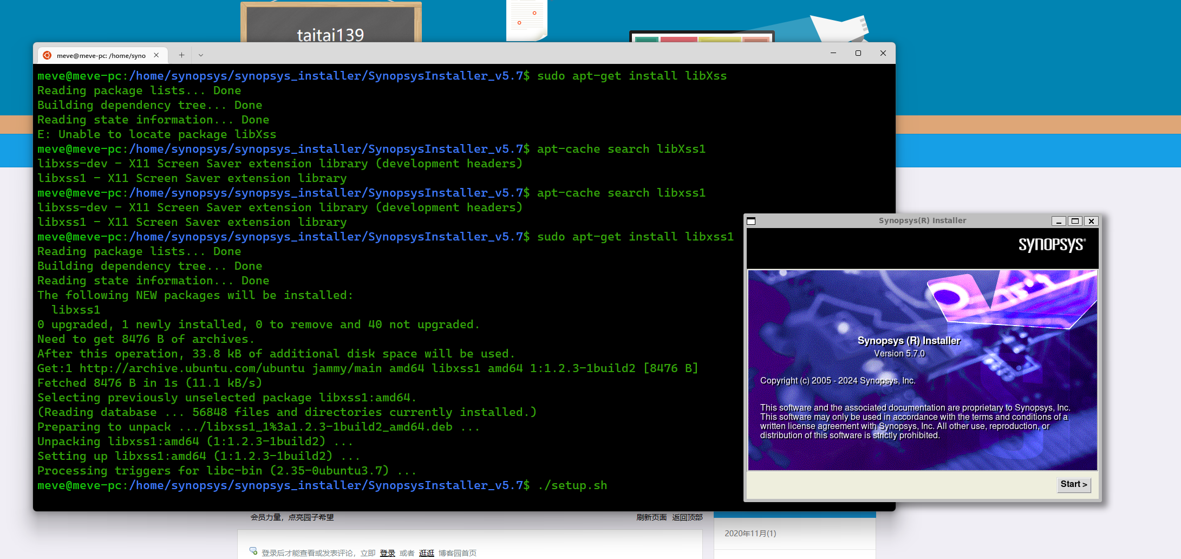Screen dimensions: 1181x559
Task: Maximize the terminal window
Action: [858, 53]
